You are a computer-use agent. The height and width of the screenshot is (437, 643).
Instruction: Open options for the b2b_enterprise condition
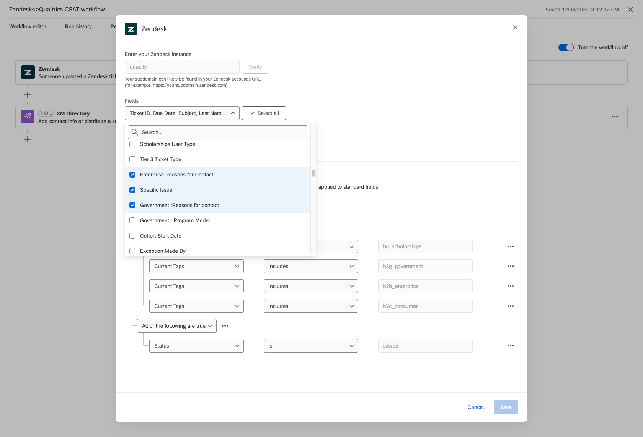511,286
